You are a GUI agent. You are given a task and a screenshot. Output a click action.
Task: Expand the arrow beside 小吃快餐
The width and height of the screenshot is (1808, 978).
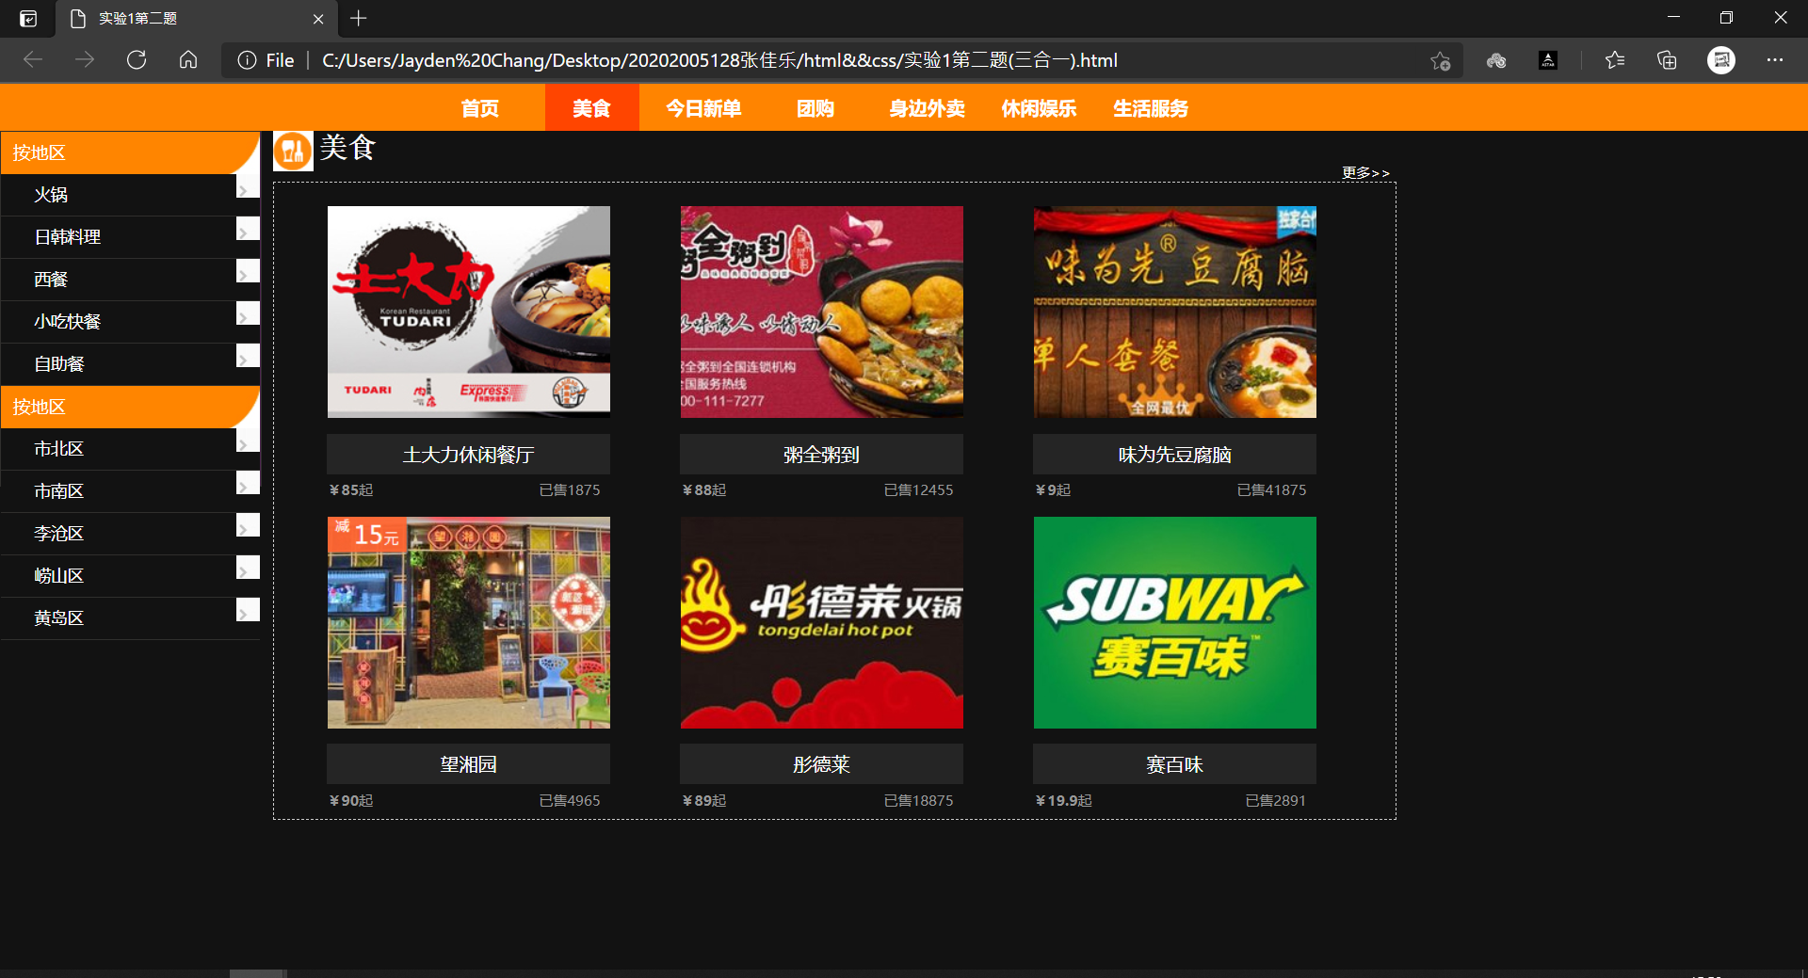[x=248, y=313]
